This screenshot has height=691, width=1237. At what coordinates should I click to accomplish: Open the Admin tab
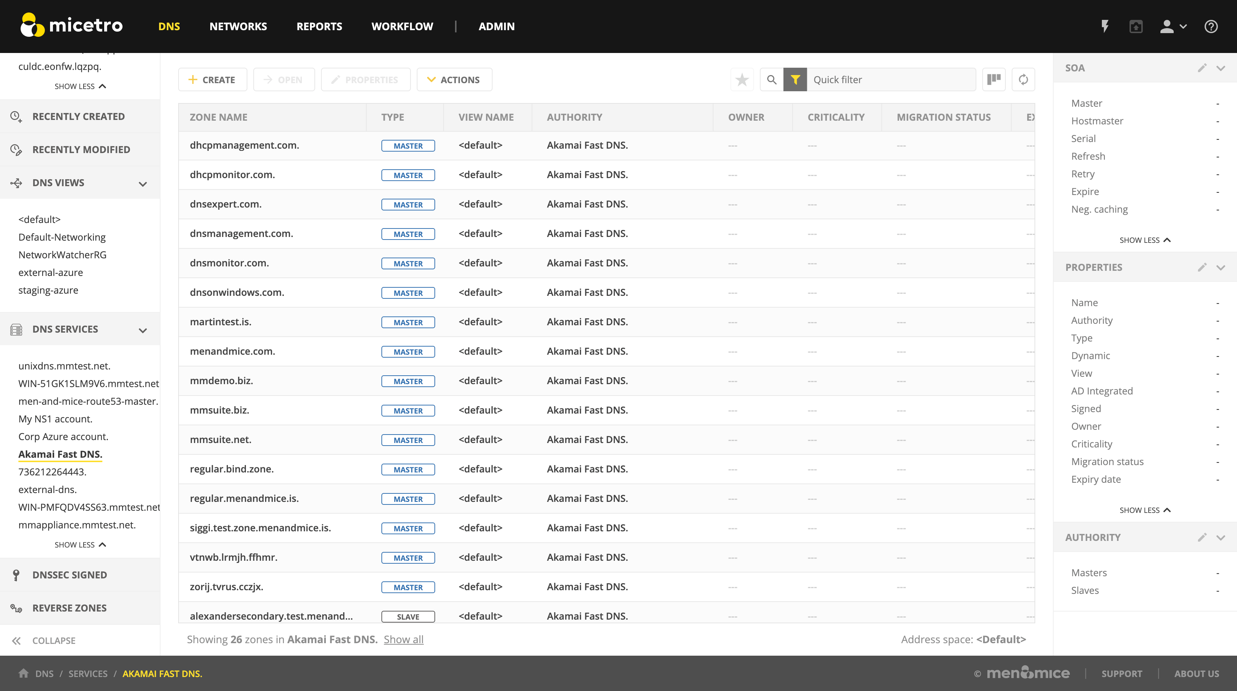(497, 26)
